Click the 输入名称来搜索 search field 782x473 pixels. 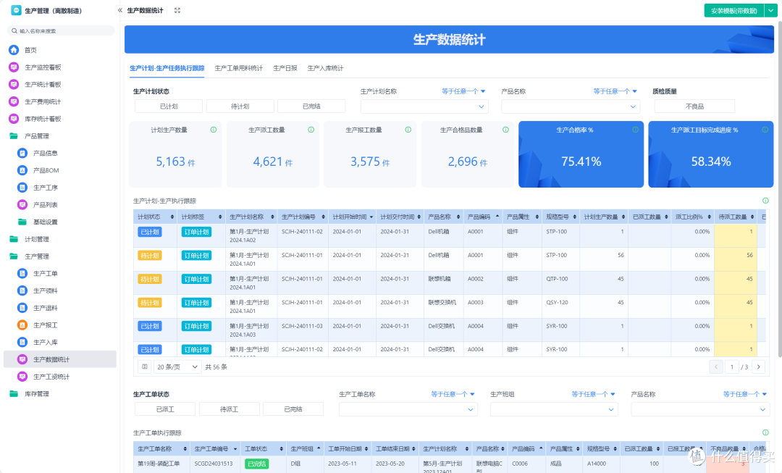(x=61, y=31)
